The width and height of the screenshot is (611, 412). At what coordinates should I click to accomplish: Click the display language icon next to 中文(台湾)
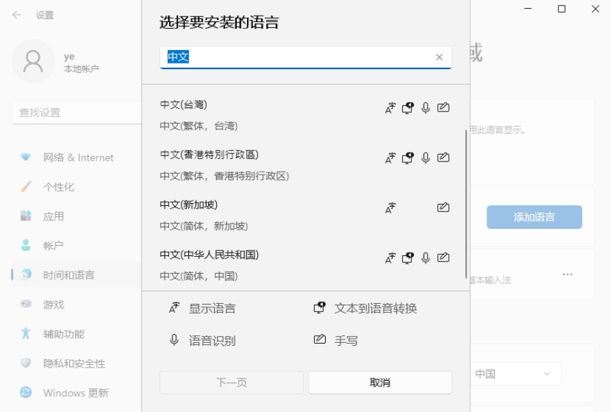click(x=390, y=107)
